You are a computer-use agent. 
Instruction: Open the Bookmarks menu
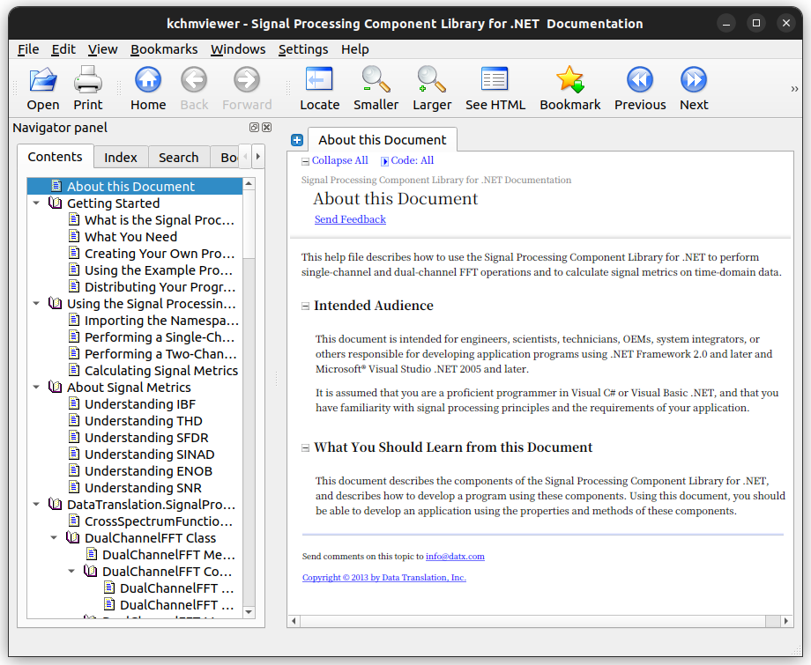[164, 49]
